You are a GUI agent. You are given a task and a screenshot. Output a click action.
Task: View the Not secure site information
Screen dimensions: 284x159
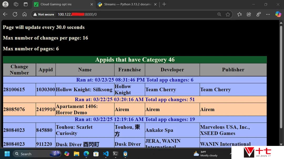click(44, 14)
